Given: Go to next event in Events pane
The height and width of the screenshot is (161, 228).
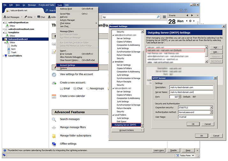Looking at the screenshot, I should (x=192, y=15).
